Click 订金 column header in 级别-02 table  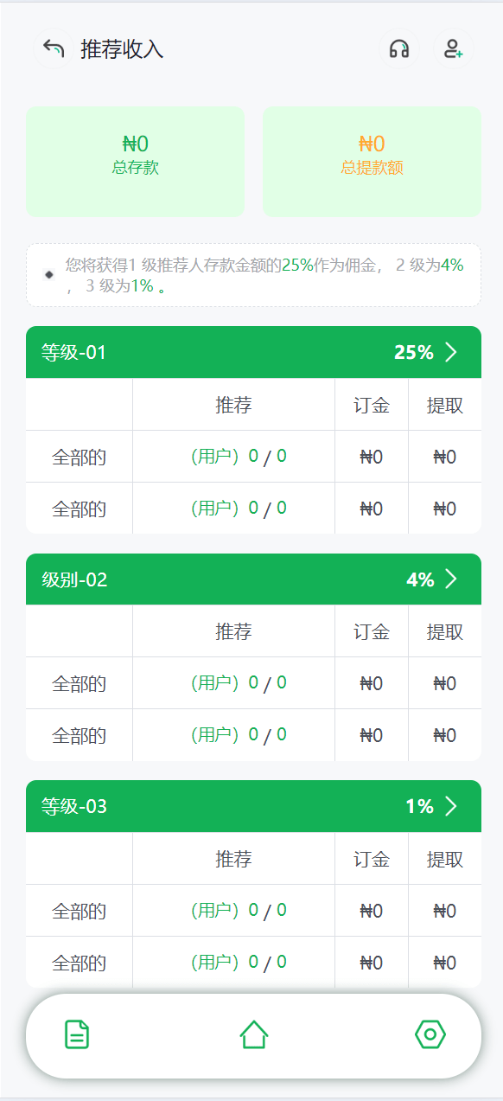(x=372, y=631)
